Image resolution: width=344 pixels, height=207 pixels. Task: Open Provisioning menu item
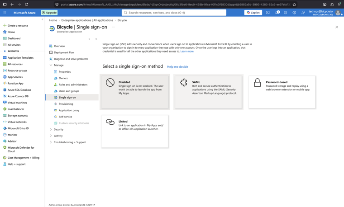66,104
